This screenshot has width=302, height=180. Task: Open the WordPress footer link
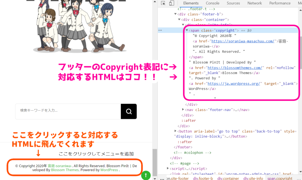point(109,170)
